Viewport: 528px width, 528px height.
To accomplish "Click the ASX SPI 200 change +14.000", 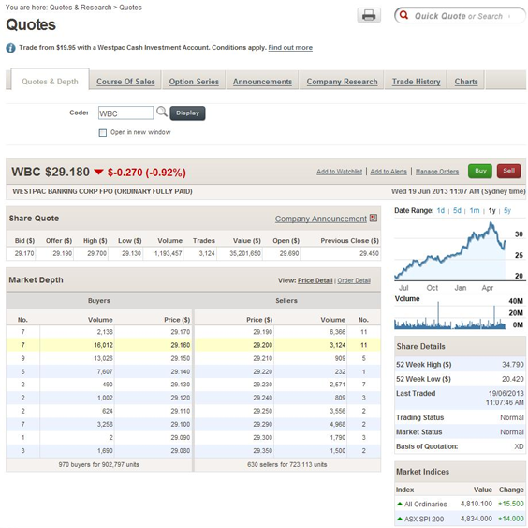I will 511,519.
